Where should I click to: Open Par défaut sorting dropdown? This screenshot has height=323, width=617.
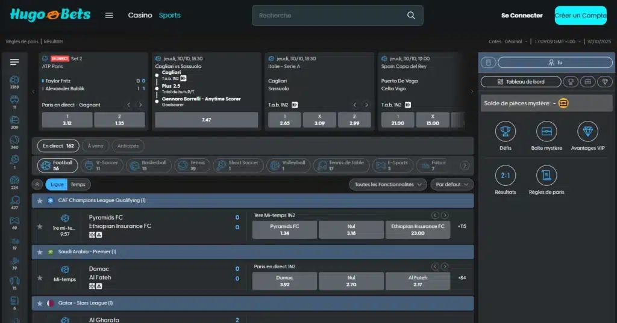tap(452, 184)
